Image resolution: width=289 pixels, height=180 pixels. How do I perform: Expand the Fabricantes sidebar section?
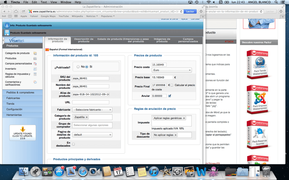point(23,98)
